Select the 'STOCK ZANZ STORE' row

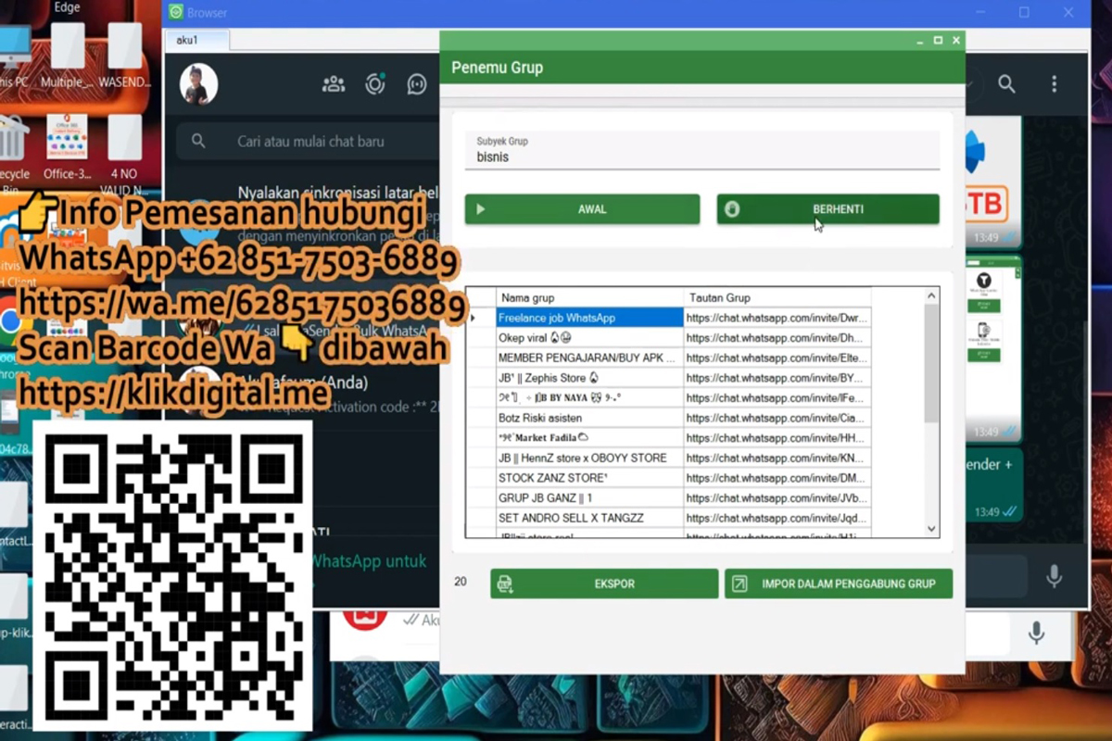(589, 478)
